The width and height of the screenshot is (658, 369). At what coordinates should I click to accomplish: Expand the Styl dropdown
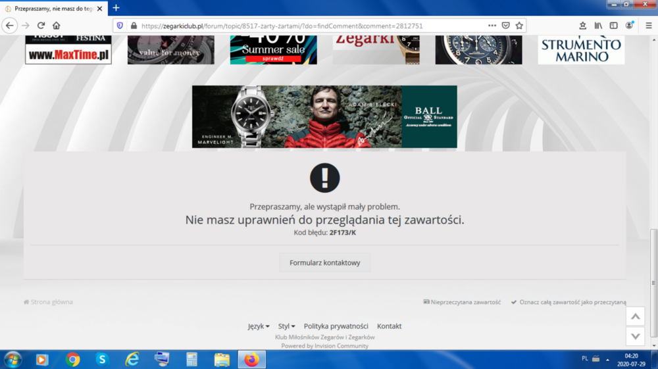[x=287, y=326]
